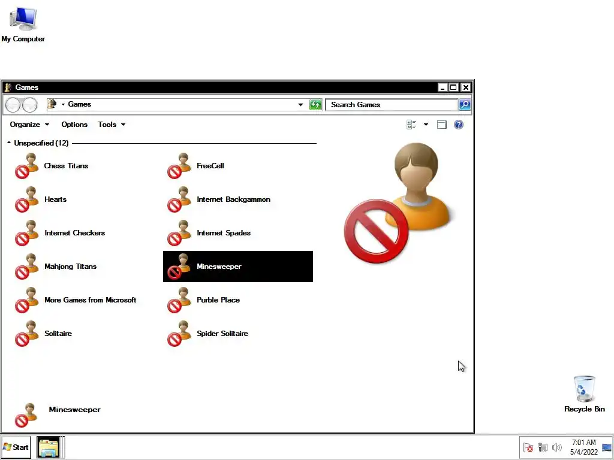Click the Action Center flag tray icon
The width and height of the screenshot is (614, 460).
pos(528,447)
